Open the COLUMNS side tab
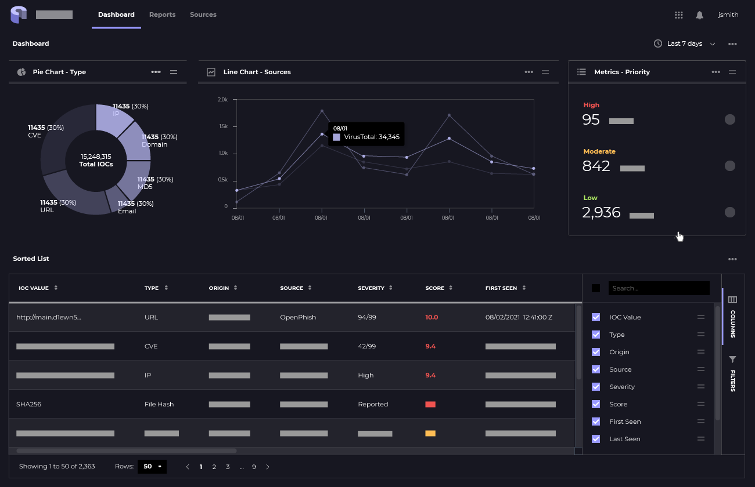Screen dimensions: 755x487 pos(732,317)
